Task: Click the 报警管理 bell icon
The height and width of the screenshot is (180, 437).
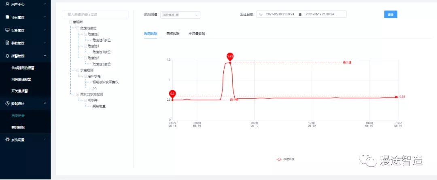Action: [x=7, y=56]
